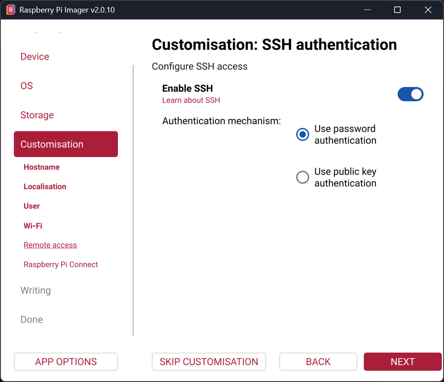Minimize the Raspberry Pi Imager window

click(367, 10)
